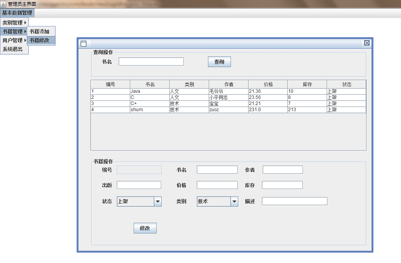Select the table cell 'shum'
Screen dimensions: 401x263
point(150,110)
